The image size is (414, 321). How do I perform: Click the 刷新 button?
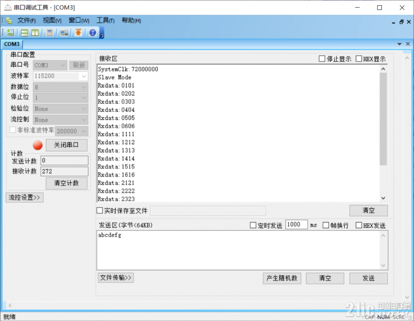[79, 65]
